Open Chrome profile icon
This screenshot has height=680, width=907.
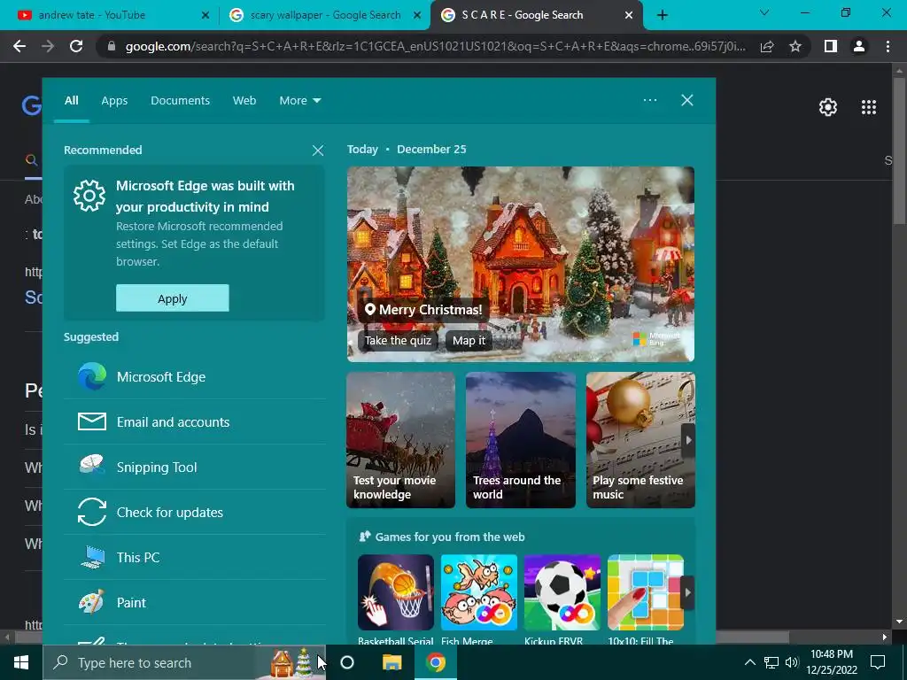pyautogui.click(x=859, y=46)
